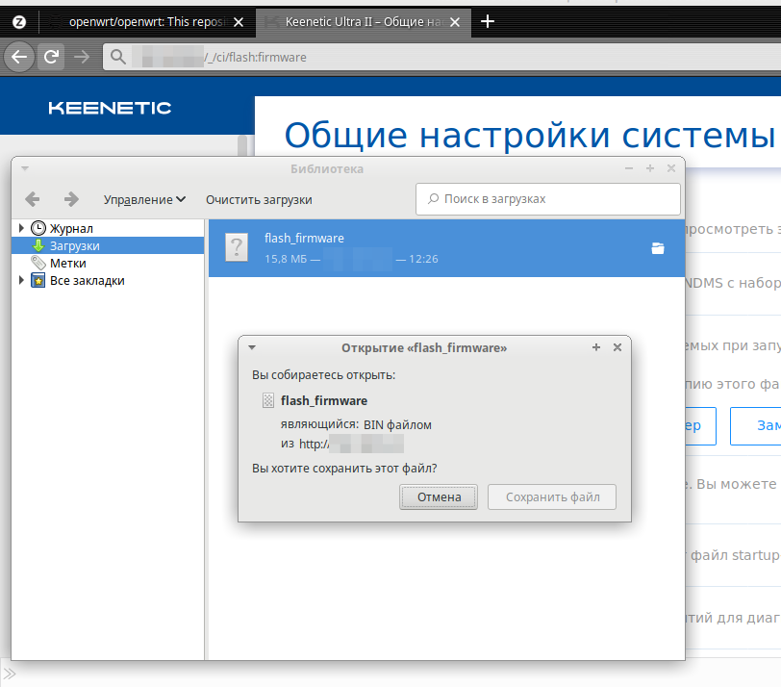Click the flash_firmware file icon in dialog
781x687 pixels.
[x=268, y=400]
